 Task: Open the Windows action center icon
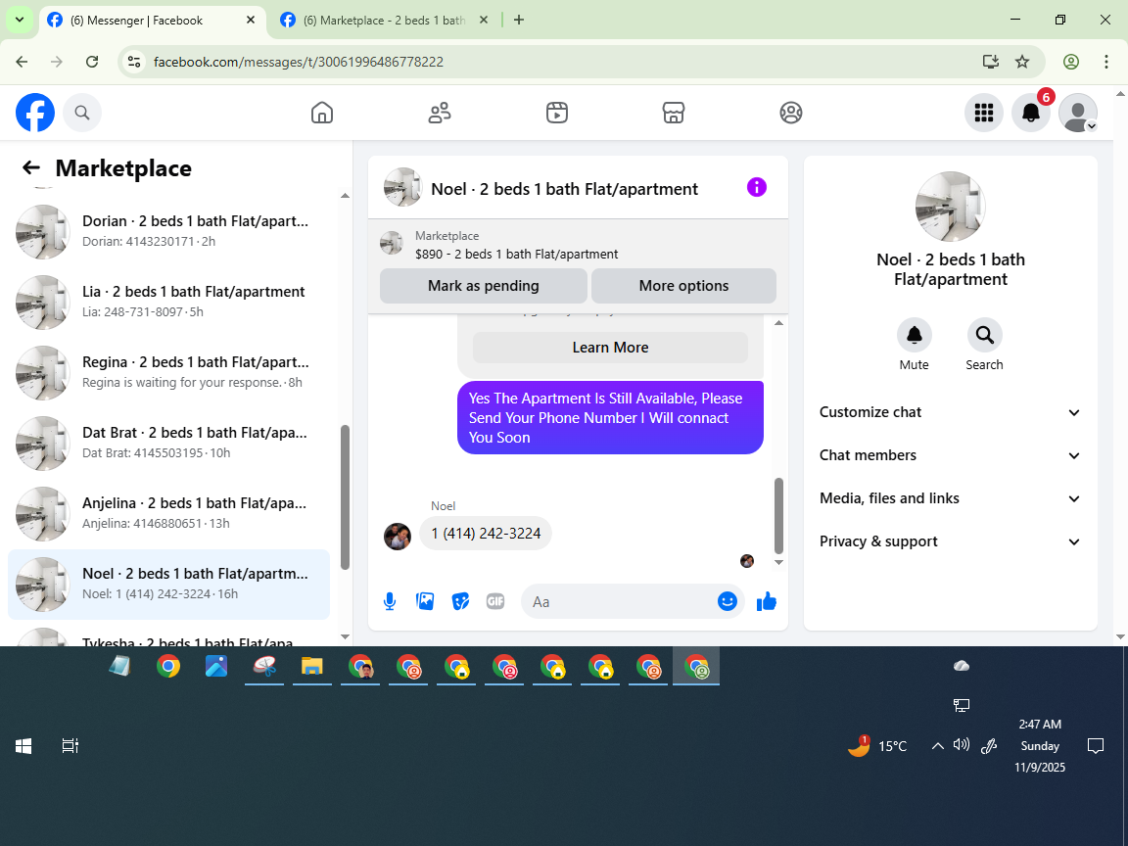tap(1095, 746)
